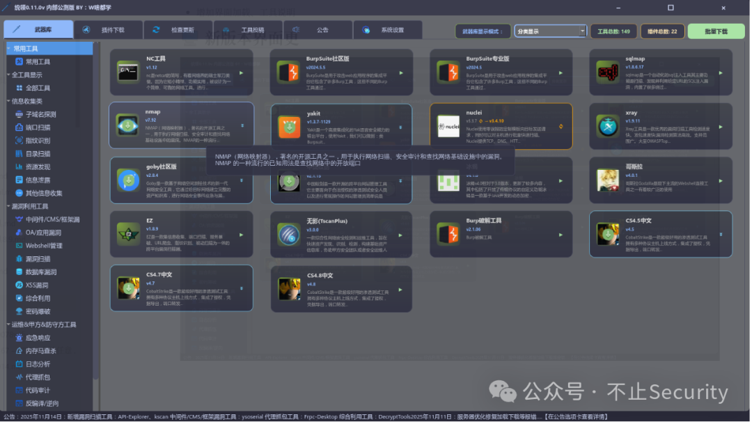Collapse the 漏洞利用工具 tree group
The height and width of the screenshot is (422, 752).
click(x=8, y=206)
